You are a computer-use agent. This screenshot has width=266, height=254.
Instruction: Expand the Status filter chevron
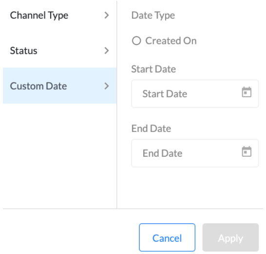(x=107, y=51)
